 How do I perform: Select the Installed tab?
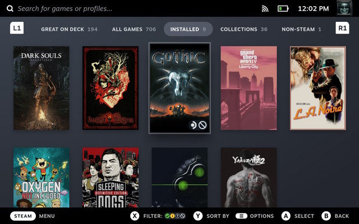[188, 29]
